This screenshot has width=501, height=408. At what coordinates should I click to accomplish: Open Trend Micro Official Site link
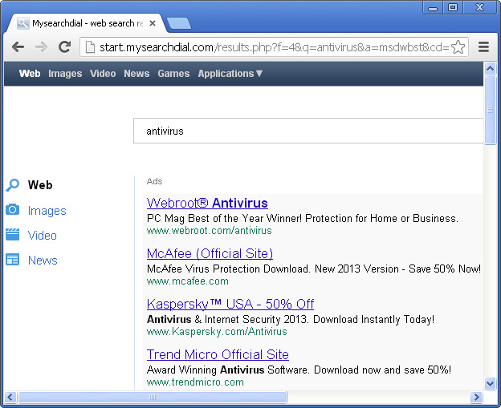point(218,354)
